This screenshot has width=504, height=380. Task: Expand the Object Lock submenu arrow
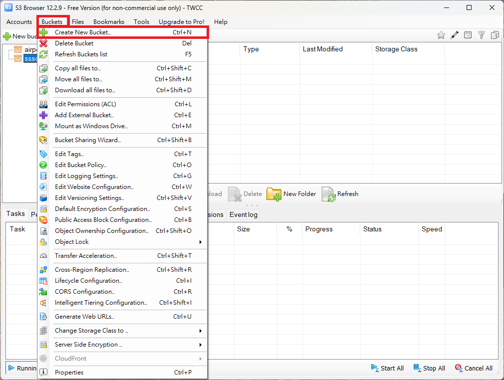coord(200,242)
